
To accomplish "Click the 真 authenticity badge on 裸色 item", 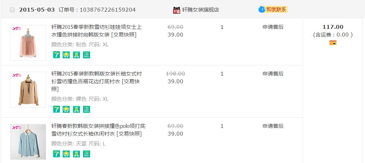I will 76,109.
